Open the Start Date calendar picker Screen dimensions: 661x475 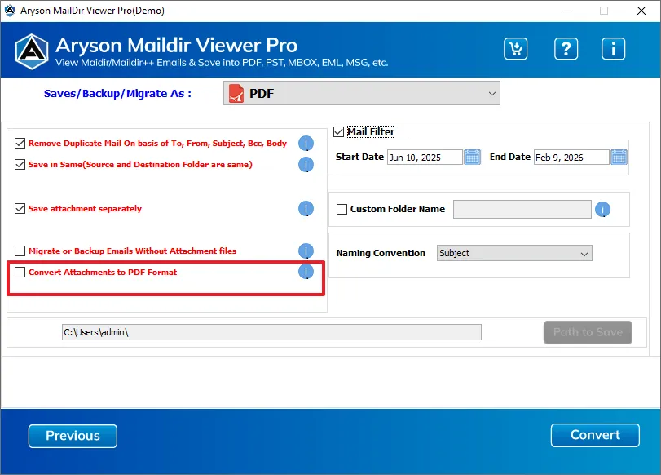(472, 157)
